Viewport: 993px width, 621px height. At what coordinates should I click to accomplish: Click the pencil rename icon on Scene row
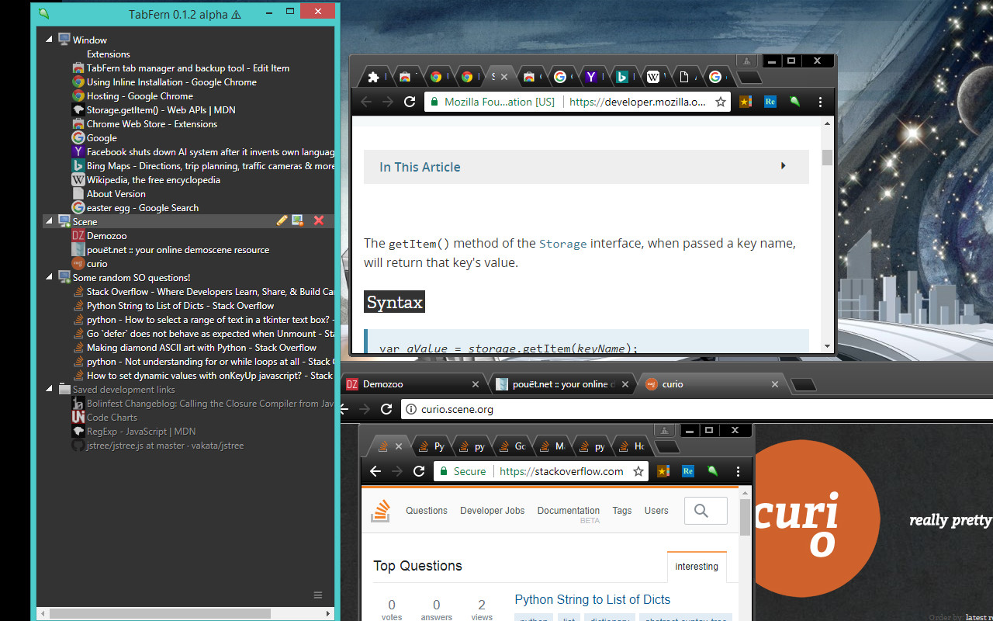282,221
